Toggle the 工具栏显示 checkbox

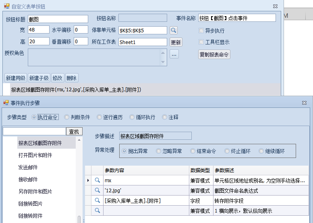[201, 42]
